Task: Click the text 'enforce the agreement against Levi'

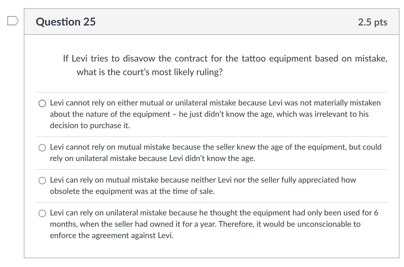Action: pos(111,235)
